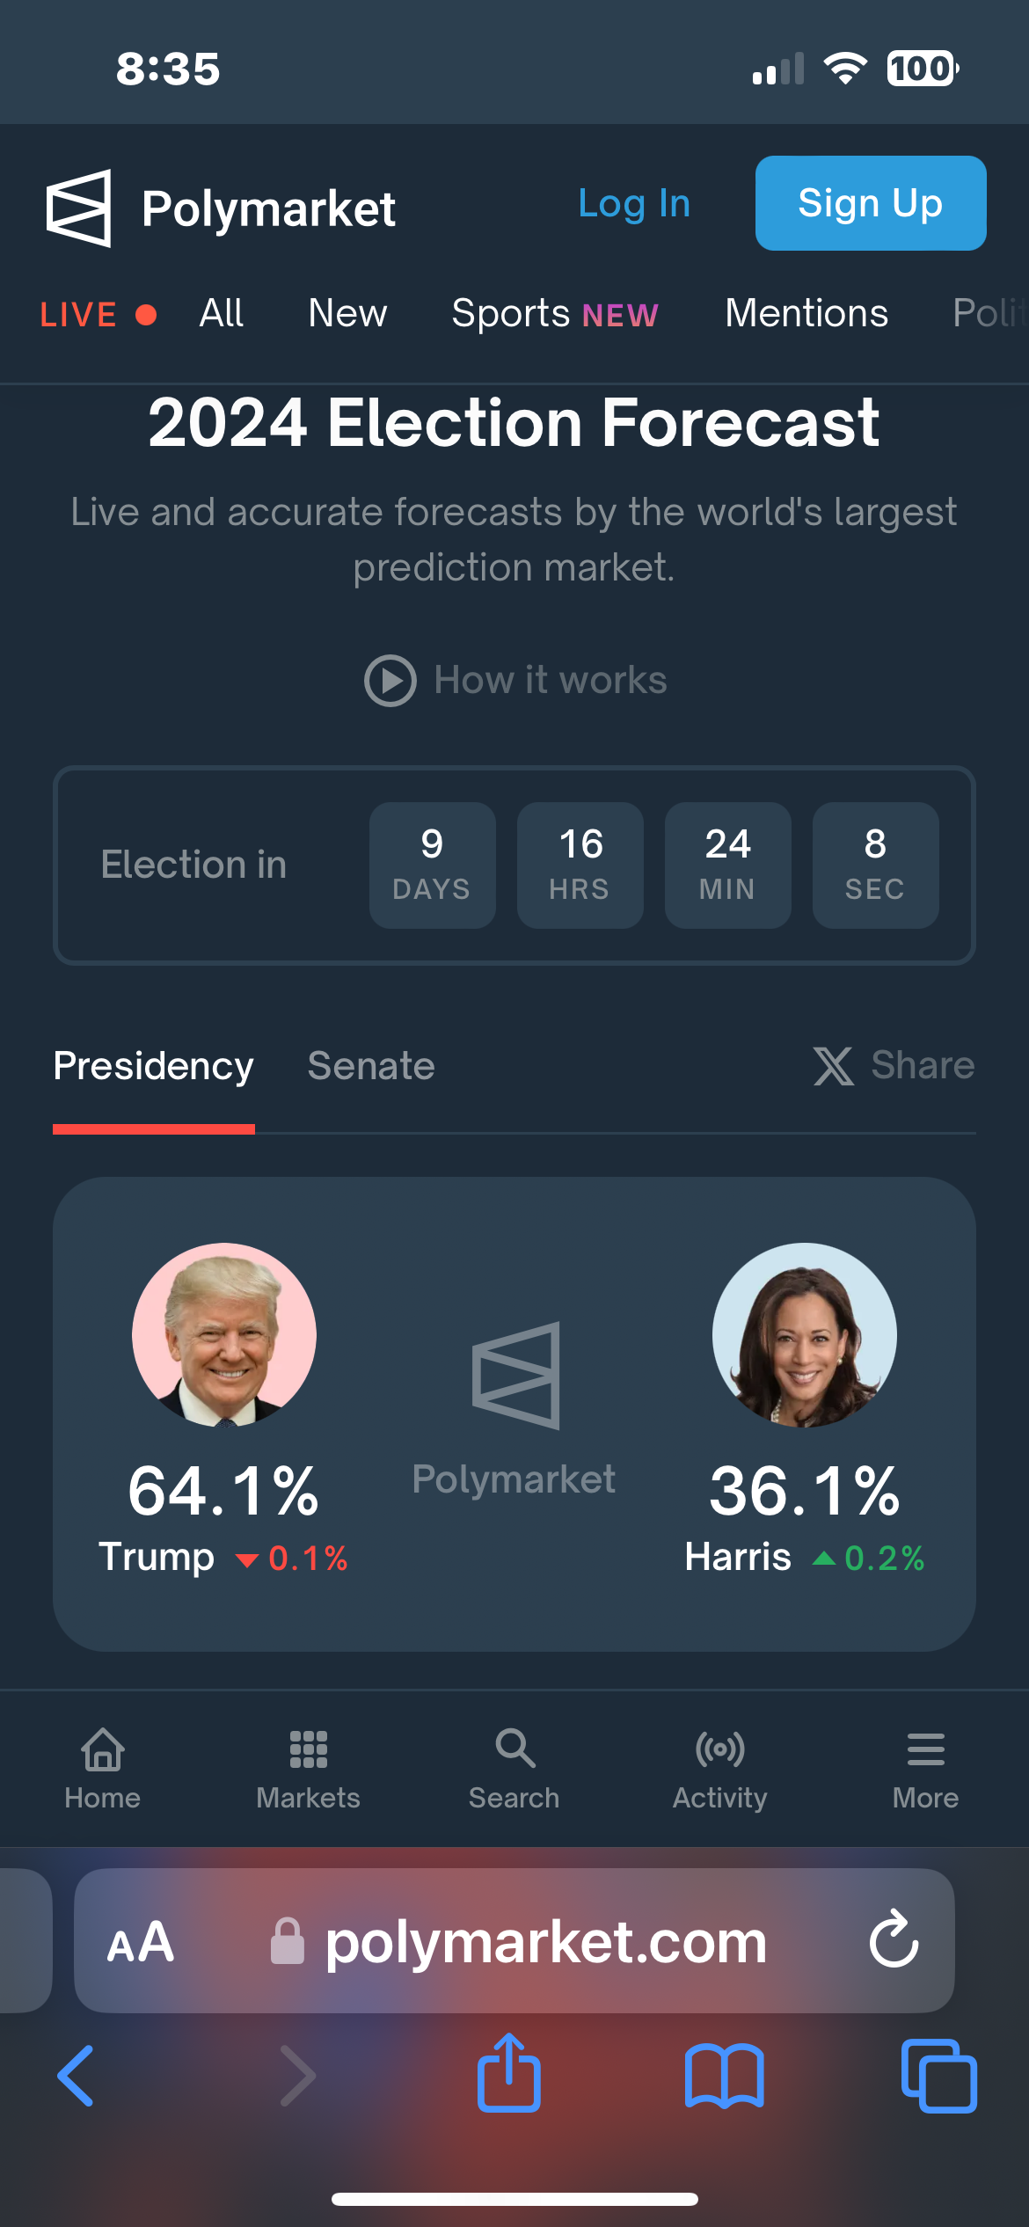
Task: Tap the Polymarket logo icon in header
Action: click(x=79, y=208)
